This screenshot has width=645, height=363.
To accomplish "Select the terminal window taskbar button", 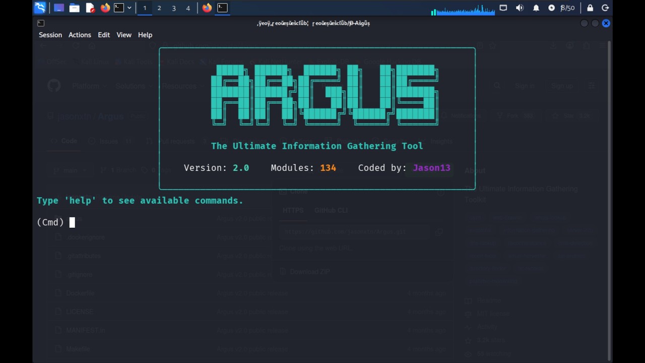I will tap(222, 8).
